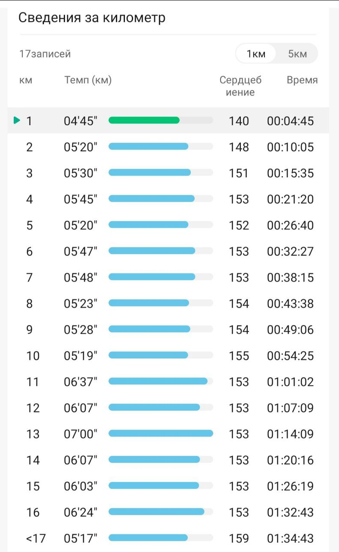This screenshot has width=339, height=552.
Task: Click the green play marker at kilometer 1
Action: (17, 120)
